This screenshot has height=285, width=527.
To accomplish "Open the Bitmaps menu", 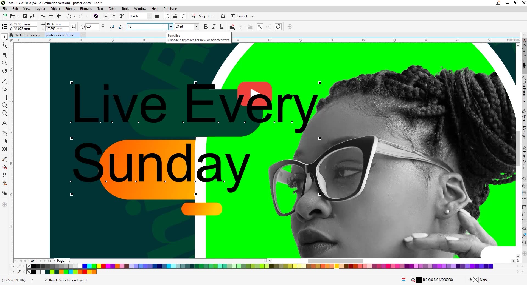I will [86, 8].
